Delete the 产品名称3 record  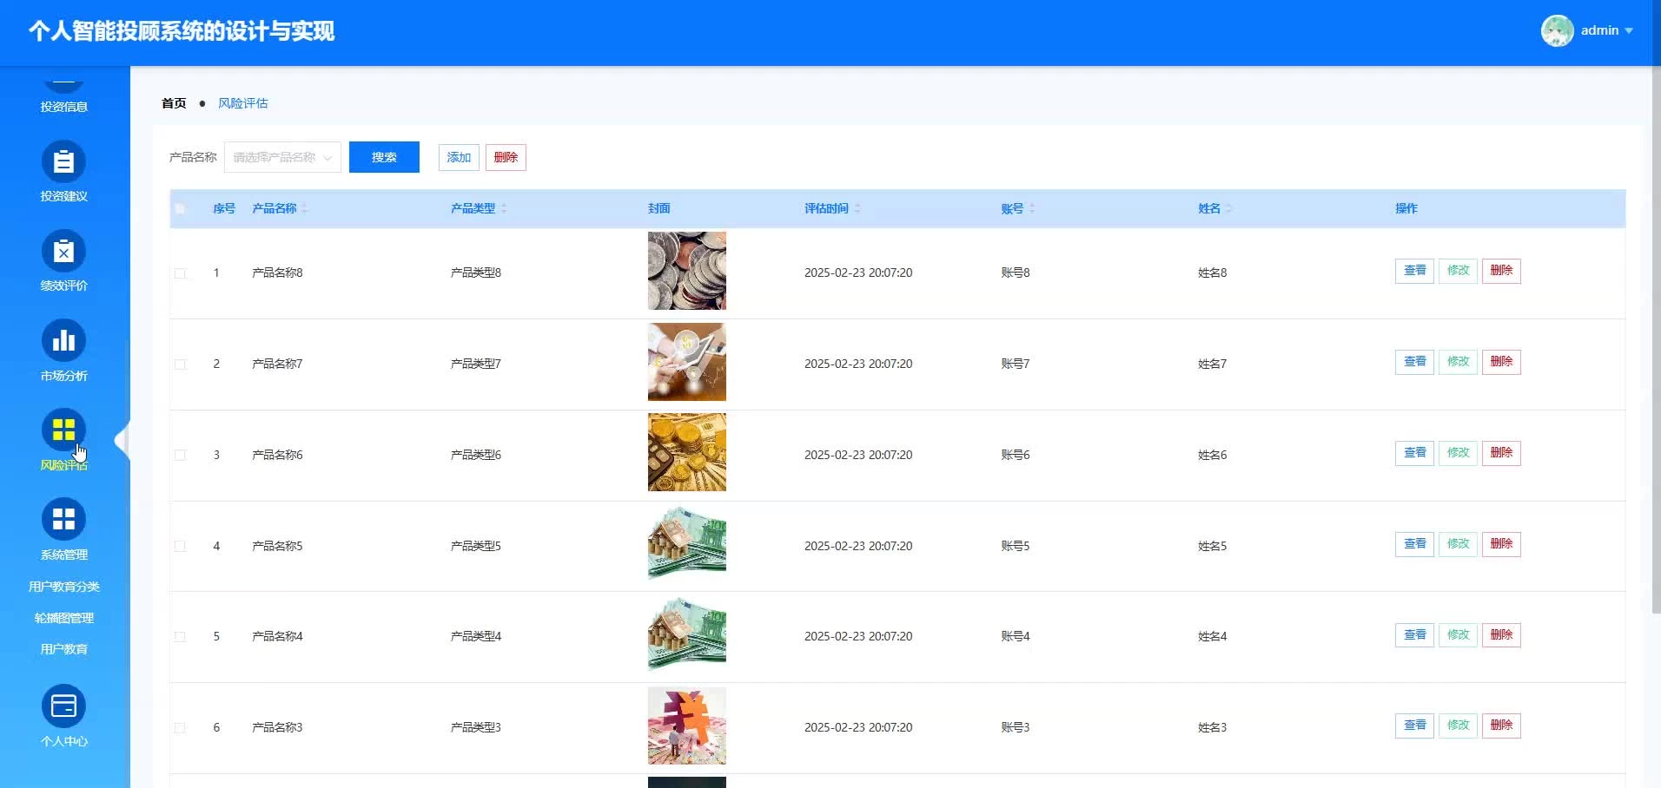pyautogui.click(x=1501, y=726)
